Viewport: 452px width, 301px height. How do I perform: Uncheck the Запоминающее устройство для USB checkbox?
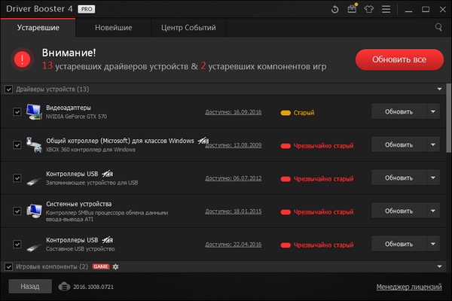click(x=17, y=178)
